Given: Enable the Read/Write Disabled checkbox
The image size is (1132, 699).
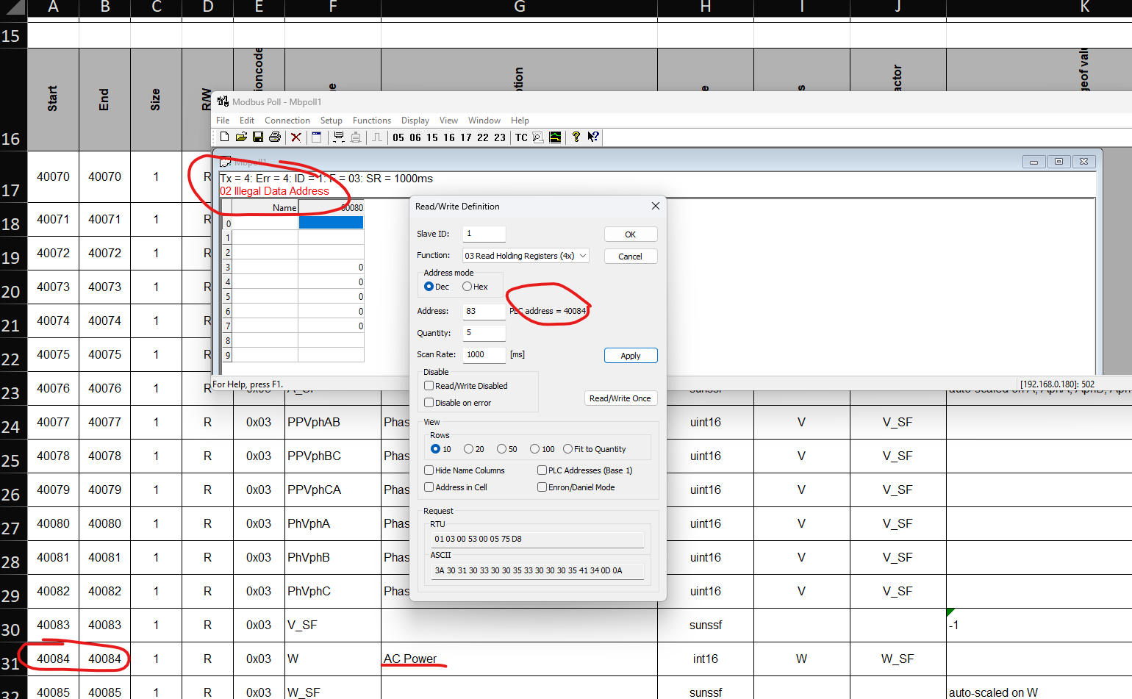Looking at the screenshot, I should 429,385.
